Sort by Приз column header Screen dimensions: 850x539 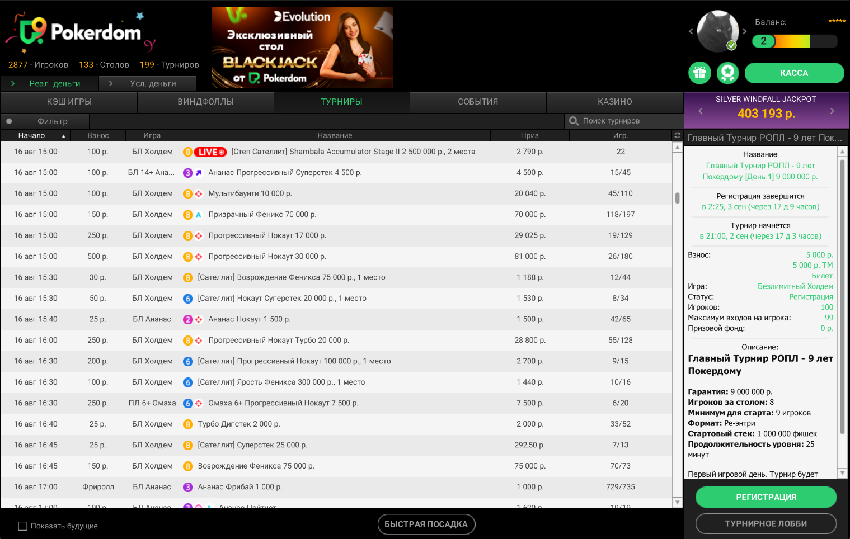pos(529,136)
